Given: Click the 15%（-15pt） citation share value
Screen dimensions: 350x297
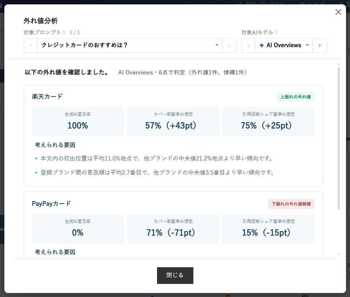Looking at the screenshot, I should tap(266, 233).
